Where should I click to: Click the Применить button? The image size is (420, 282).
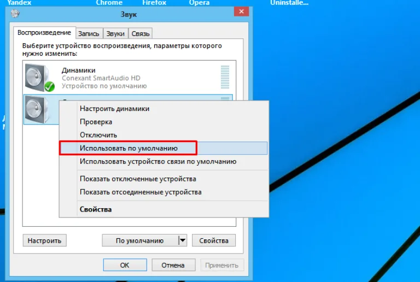[222, 265]
